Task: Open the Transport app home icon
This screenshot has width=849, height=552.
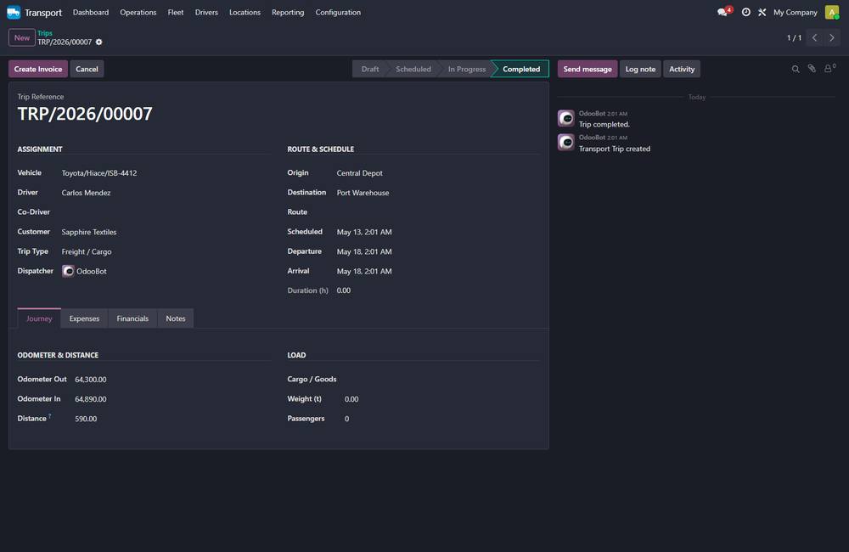Action: pos(14,12)
